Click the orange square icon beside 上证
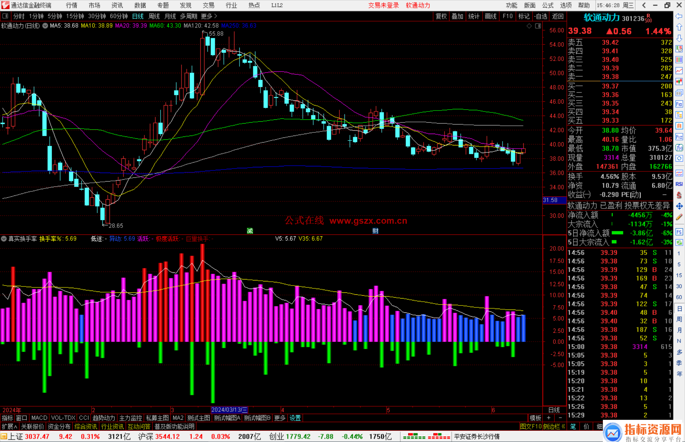 (x=3, y=437)
